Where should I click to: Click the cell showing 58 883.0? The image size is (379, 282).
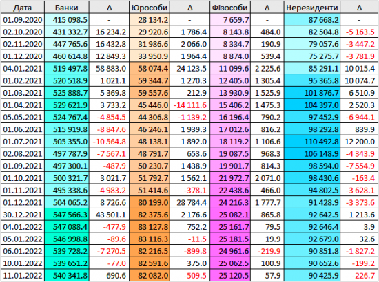click(109, 69)
